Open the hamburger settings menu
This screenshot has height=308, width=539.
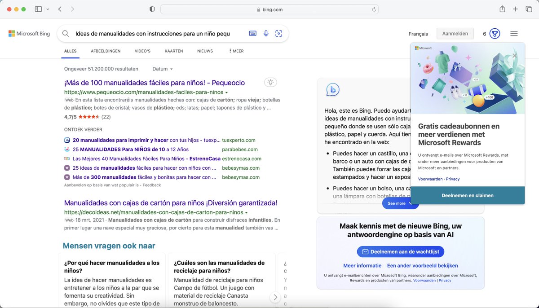point(514,34)
